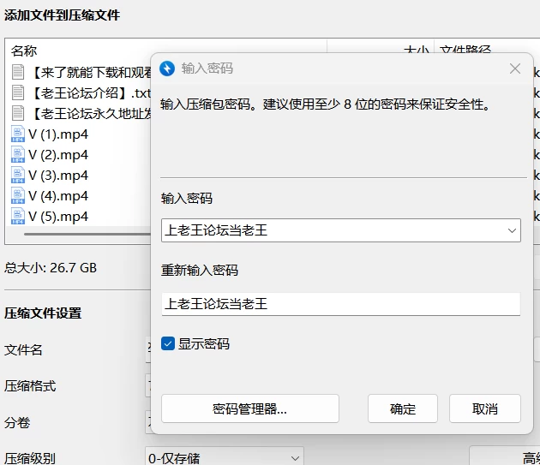Click the MP4 icon of V (4).mp4
The width and height of the screenshot is (540, 465).
[18, 196]
